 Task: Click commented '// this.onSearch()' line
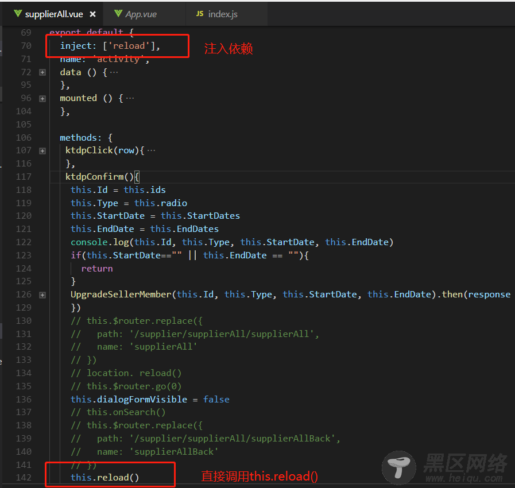point(118,412)
